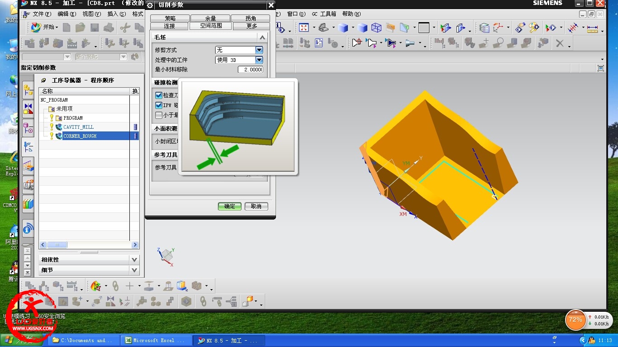Click the mirror assembly icon in bottom toolbar
This screenshot has height=347, width=618.
pyautogui.click(x=110, y=301)
